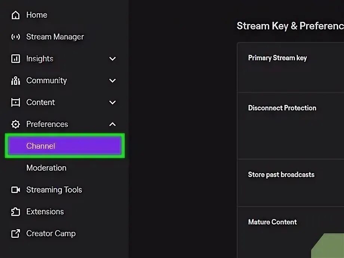The image size is (344, 258).
Task: Click the Primary Stream key setting label
Action: (277, 58)
